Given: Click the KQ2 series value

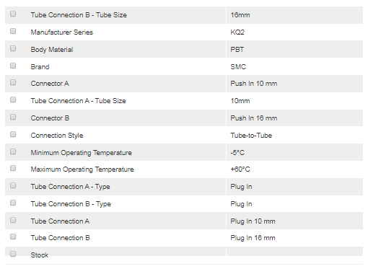Looking at the screenshot, I should coord(237,32).
